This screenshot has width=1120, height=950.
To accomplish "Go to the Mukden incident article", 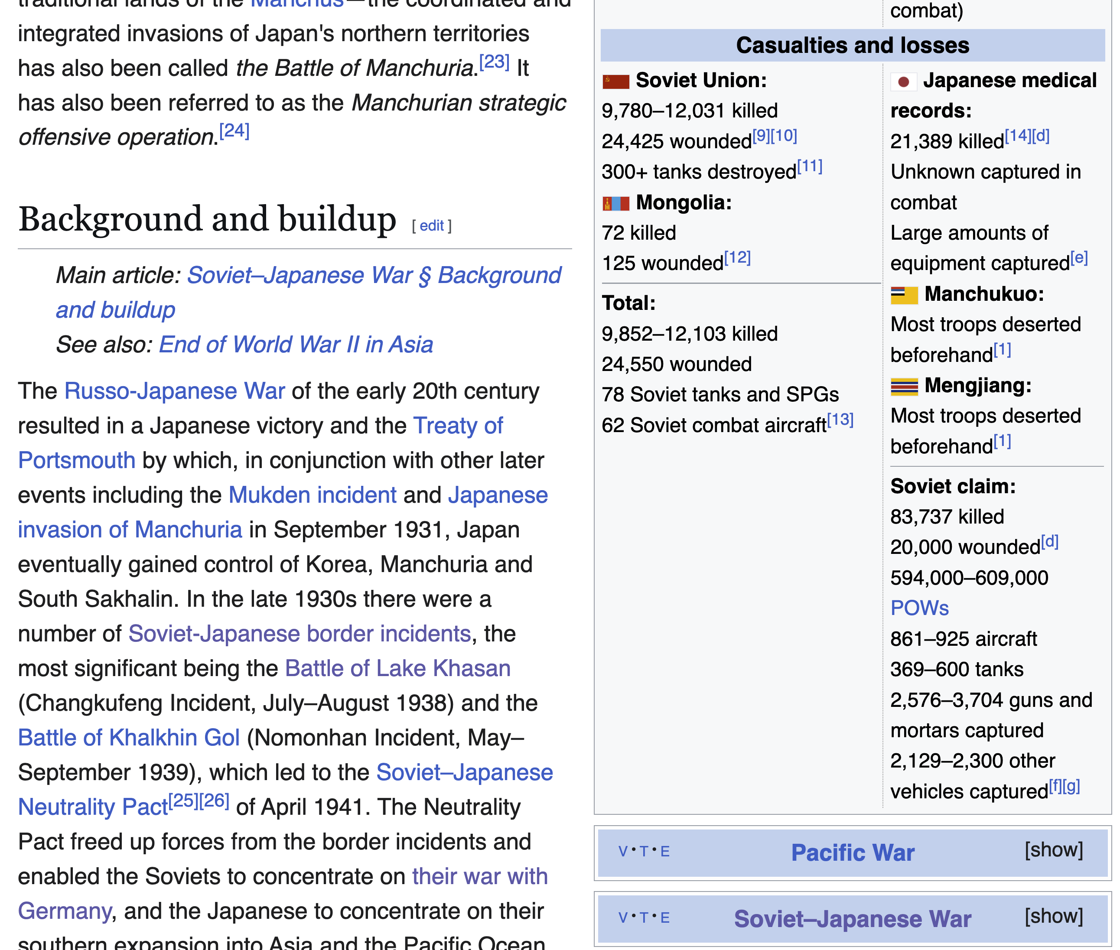I will (x=313, y=495).
